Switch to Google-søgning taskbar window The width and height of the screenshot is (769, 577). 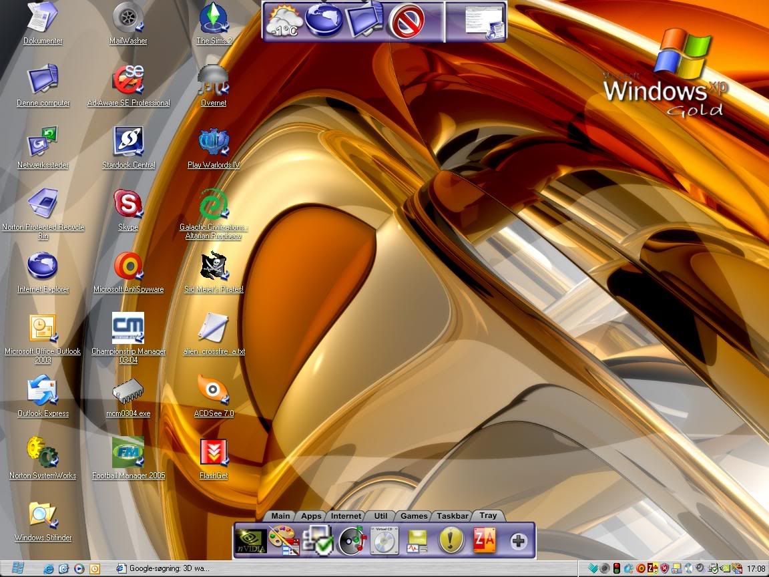163,569
